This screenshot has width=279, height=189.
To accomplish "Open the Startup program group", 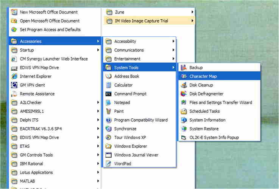I will 27,50.
